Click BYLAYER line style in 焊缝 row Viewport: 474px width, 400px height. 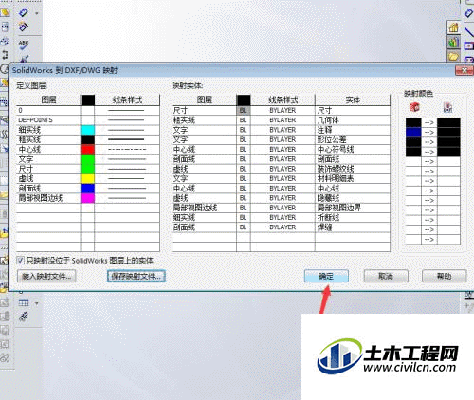(283, 227)
